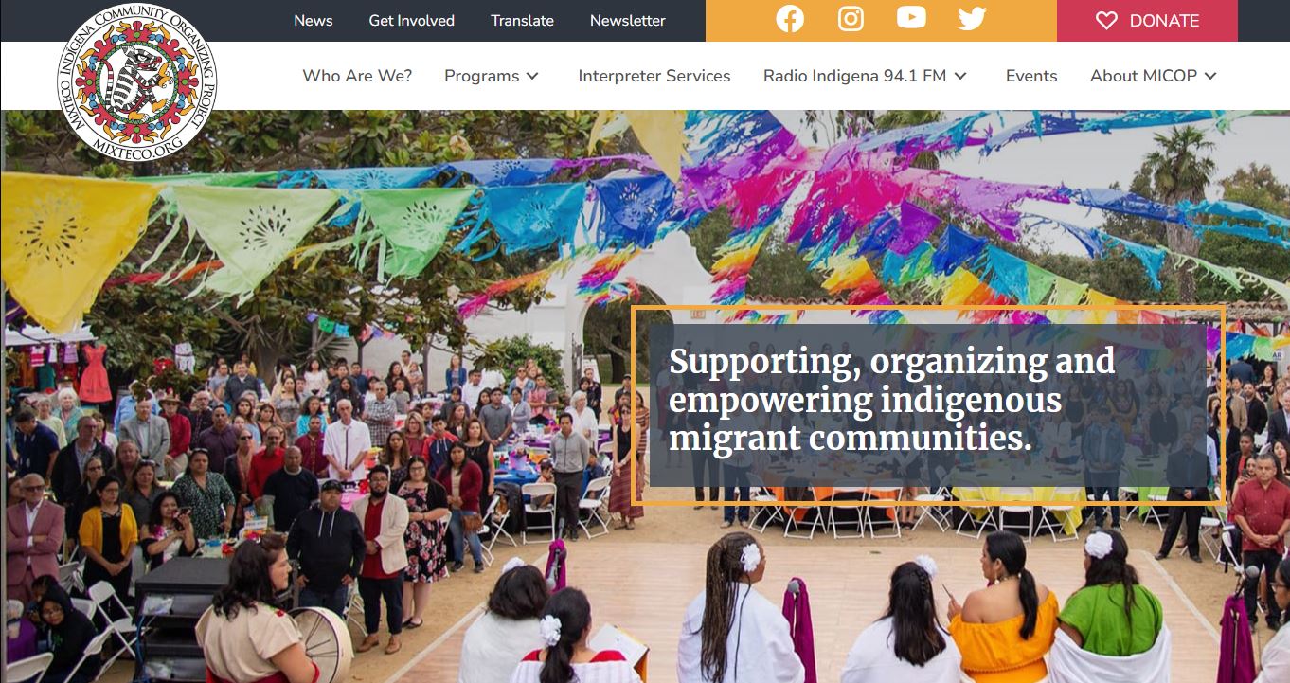Open the Who Are We? page
Image resolution: width=1290 pixels, height=683 pixels.
tap(357, 76)
